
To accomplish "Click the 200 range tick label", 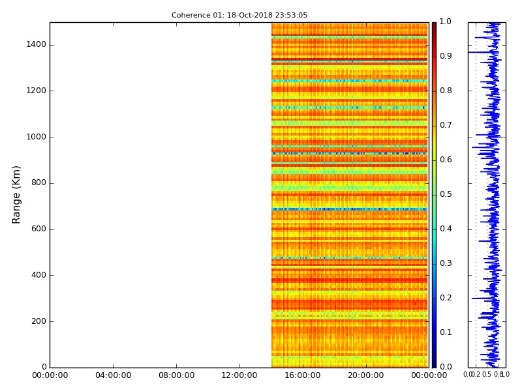I will (x=38, y=321).
